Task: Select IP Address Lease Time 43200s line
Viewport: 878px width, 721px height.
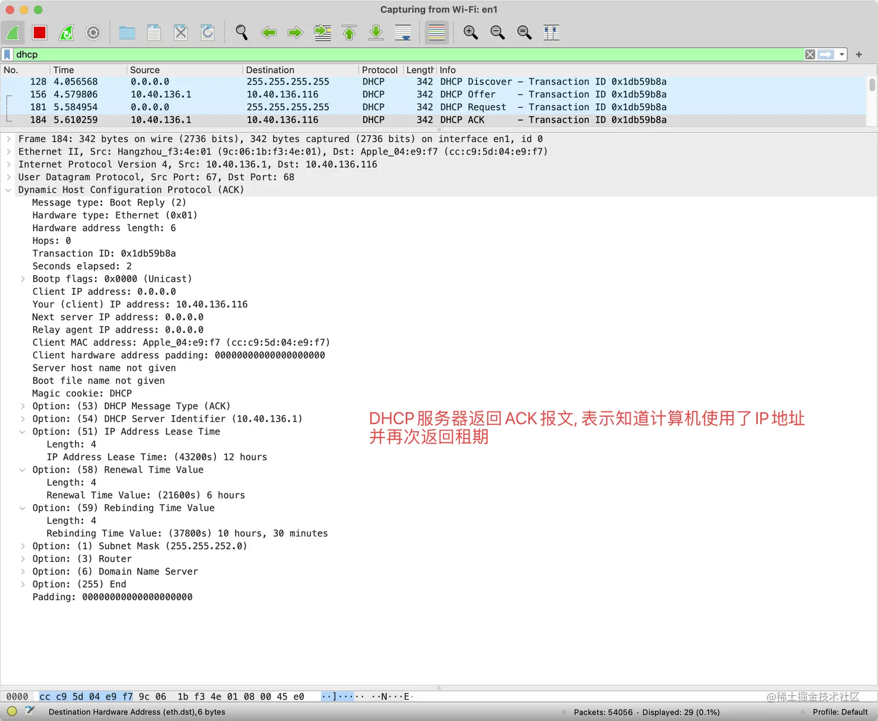Action: 157,457
